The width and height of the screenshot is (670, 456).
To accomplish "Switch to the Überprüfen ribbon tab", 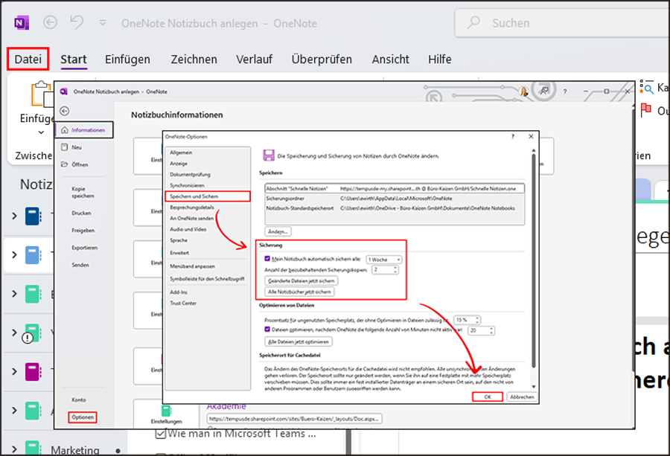I will coord(322,59).
